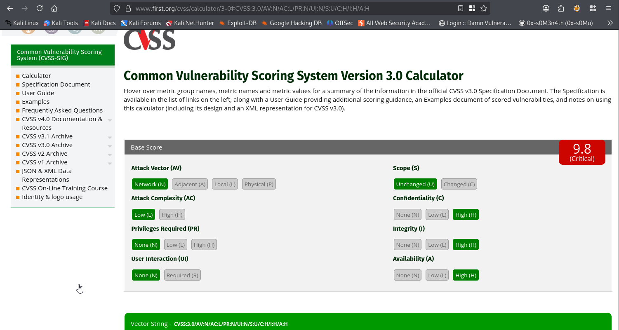Open Frequently Asked Questions link

click(62, 110)
